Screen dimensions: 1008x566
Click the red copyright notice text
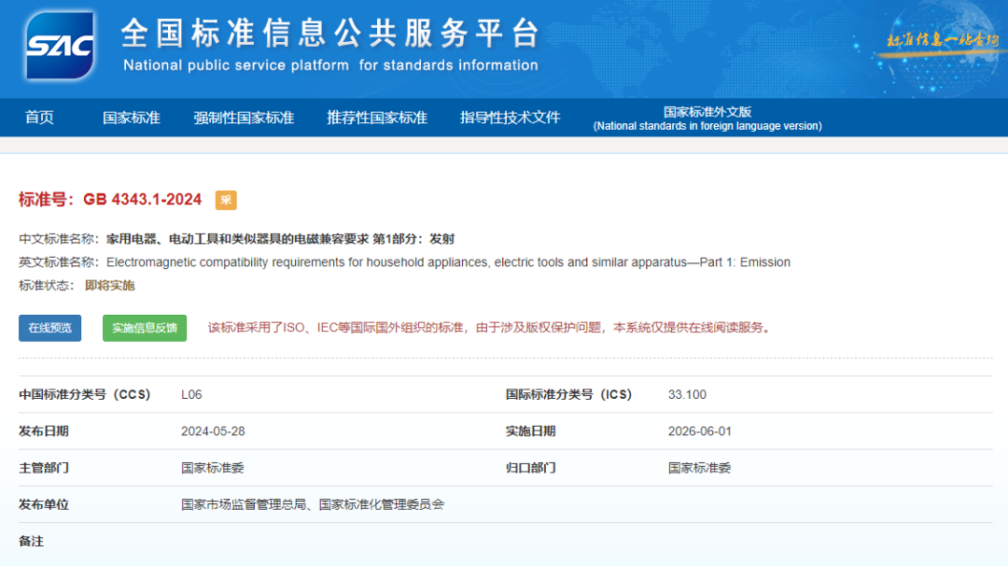(x=489, y=328)
